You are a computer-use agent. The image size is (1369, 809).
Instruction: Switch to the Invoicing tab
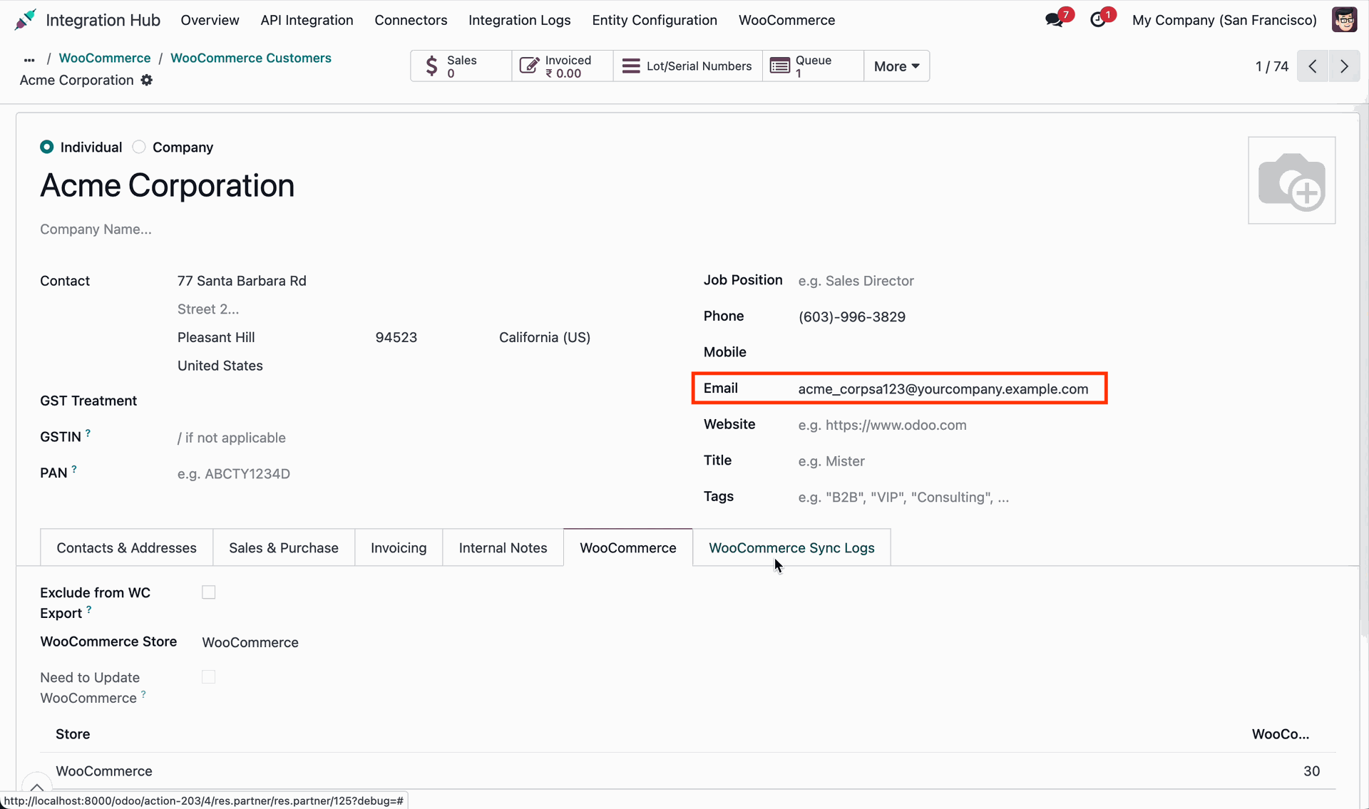pyautogui.click(x=399, y=547)
